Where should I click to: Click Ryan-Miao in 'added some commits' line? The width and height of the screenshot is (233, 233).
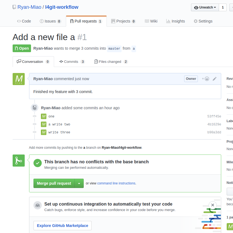51,108
